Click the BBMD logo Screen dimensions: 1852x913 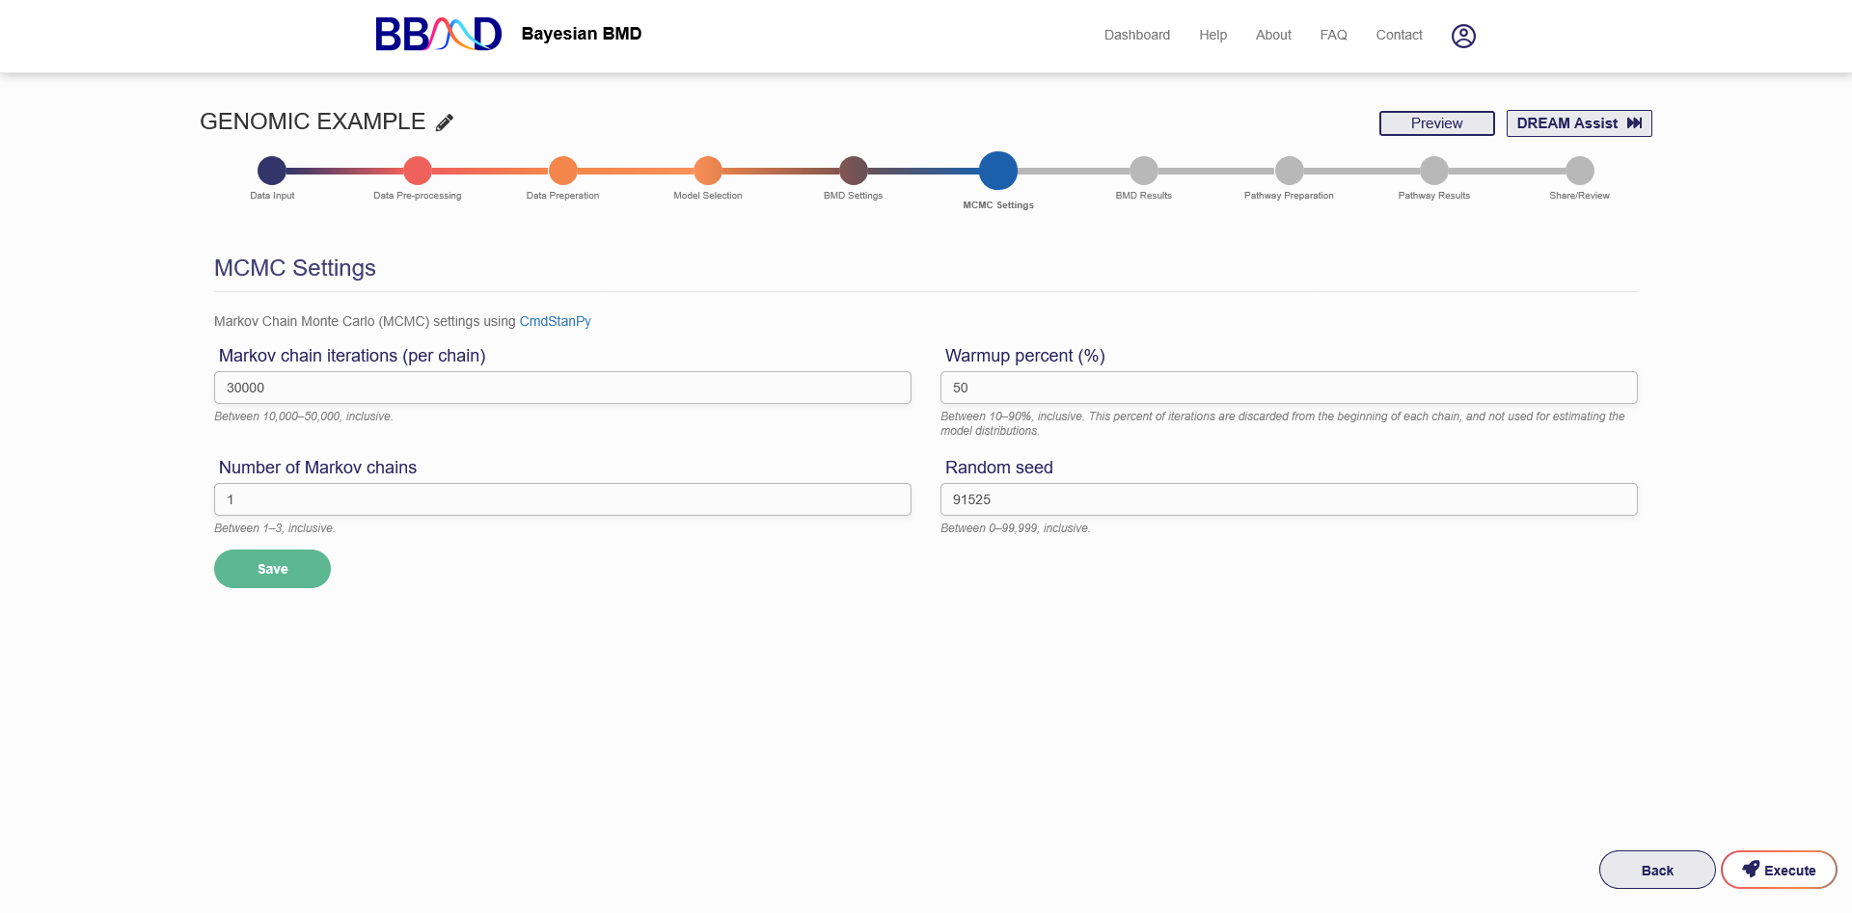point(439,35)
